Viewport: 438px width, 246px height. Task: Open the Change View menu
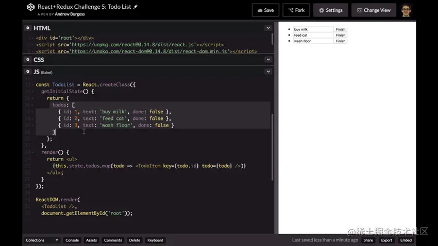[x=374, y=10]
